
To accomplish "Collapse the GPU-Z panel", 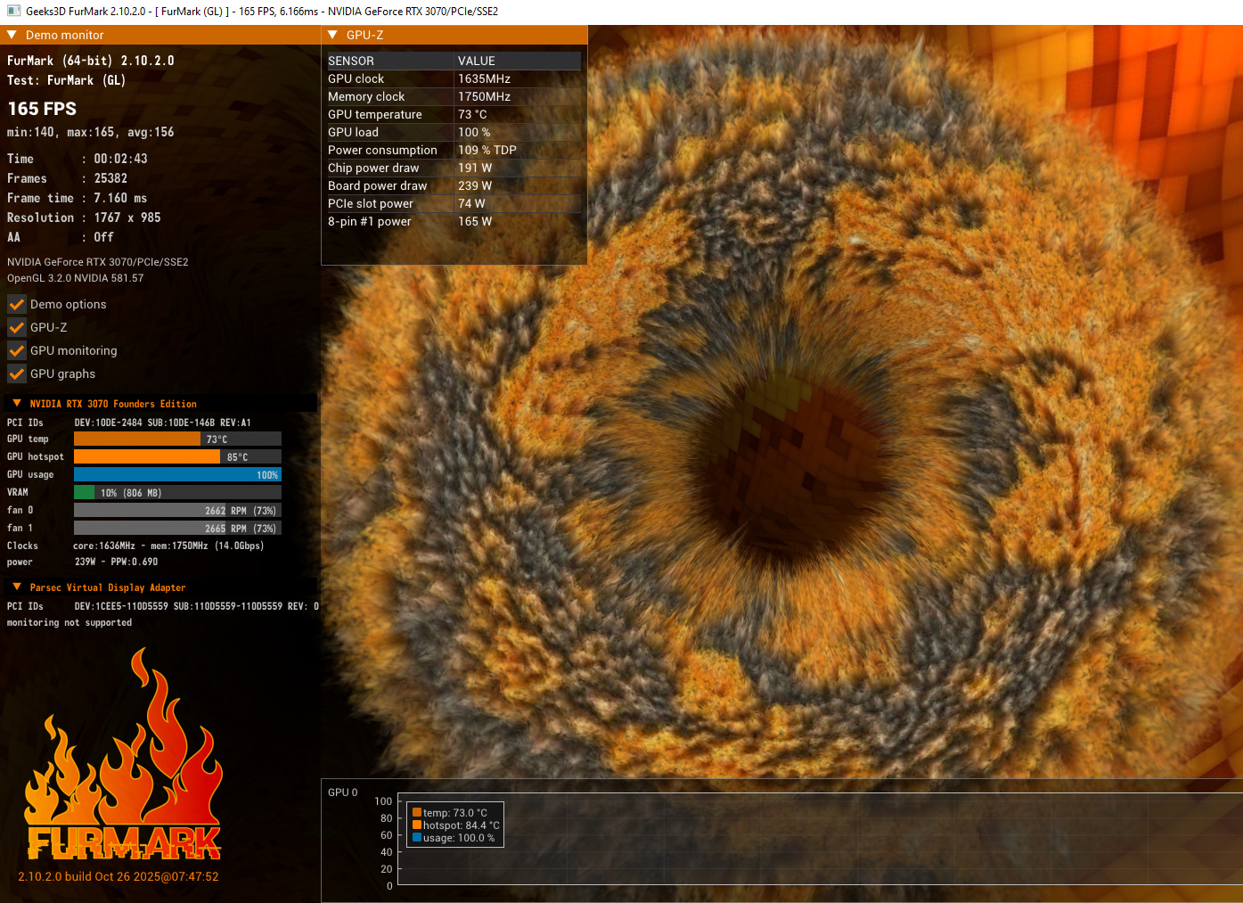I will (x=332, y=35).
